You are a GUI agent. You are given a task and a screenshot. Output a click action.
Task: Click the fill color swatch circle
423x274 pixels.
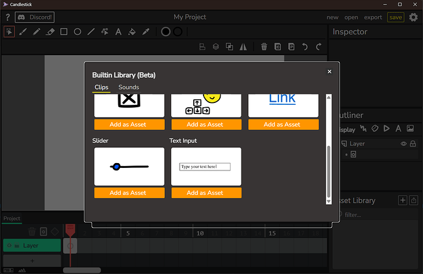[166, 32]
